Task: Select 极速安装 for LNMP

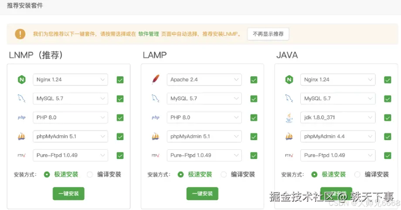Action: [47, 175]
